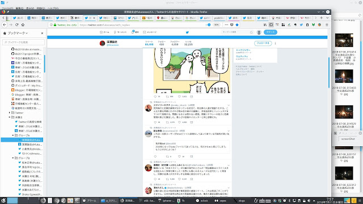Screen dimensions: 363x204
Task: Open the profile more-options dots
Action: coord(275,43)
